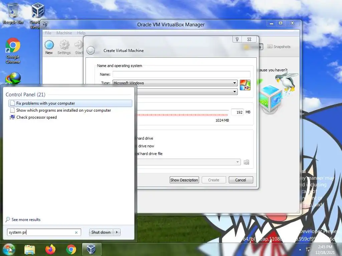Select Check processor speed search result
The width and height of the screenshot is (342, 256).
pyautogui.click(x=70, y=117)
